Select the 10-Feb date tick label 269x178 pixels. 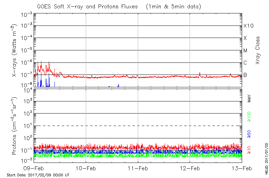pos(86,168)
